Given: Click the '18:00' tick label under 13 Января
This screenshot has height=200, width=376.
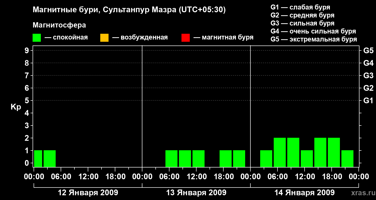Looking at the screenshot, I should [x=223, y=177].
